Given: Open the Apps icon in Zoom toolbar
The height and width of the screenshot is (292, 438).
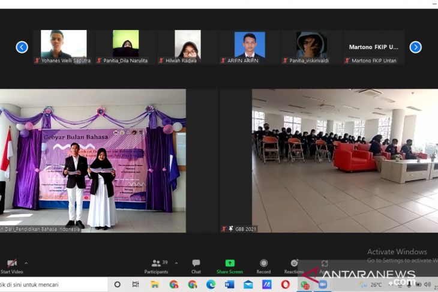Looking at the screenshot, I should (325, 263).
